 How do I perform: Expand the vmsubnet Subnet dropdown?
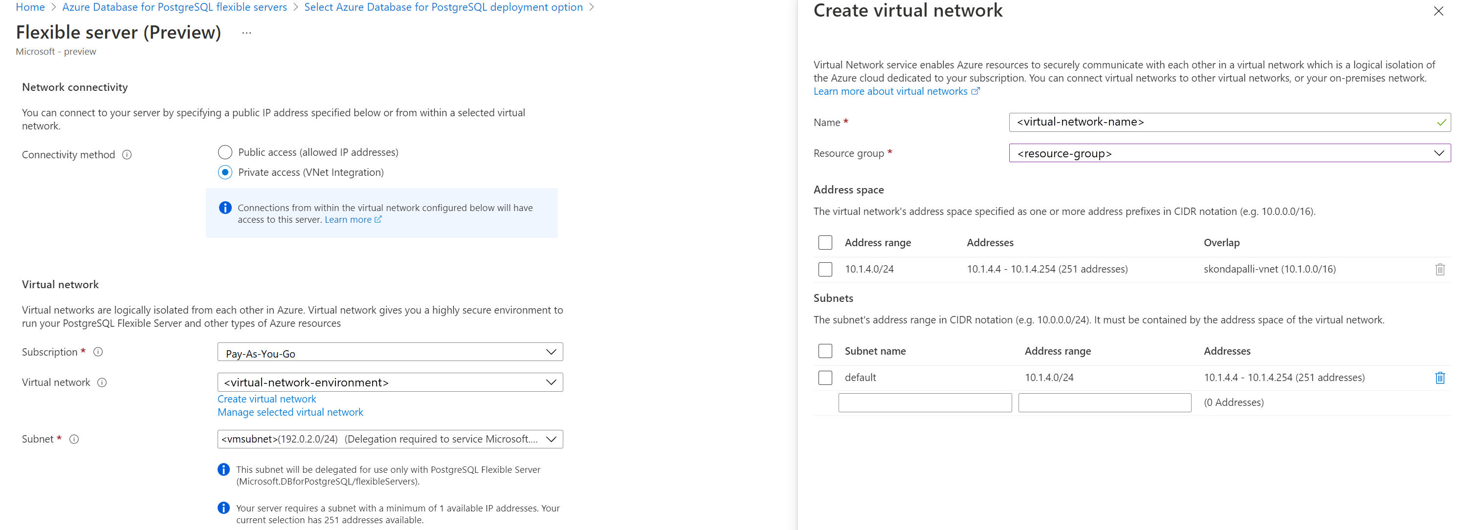(x=390, y=439)
